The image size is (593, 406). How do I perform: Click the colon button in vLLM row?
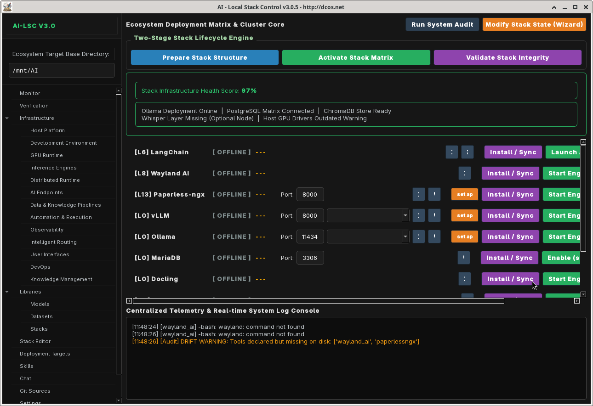pos(419,215)
